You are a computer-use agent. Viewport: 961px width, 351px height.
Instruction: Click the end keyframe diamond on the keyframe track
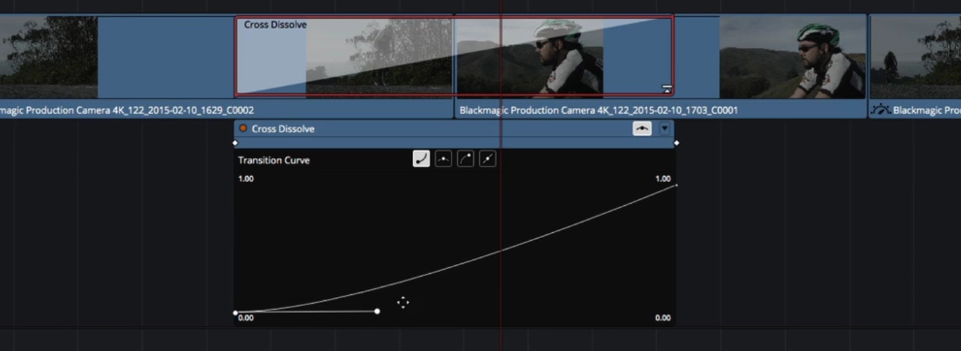click(x=676, y=143)
